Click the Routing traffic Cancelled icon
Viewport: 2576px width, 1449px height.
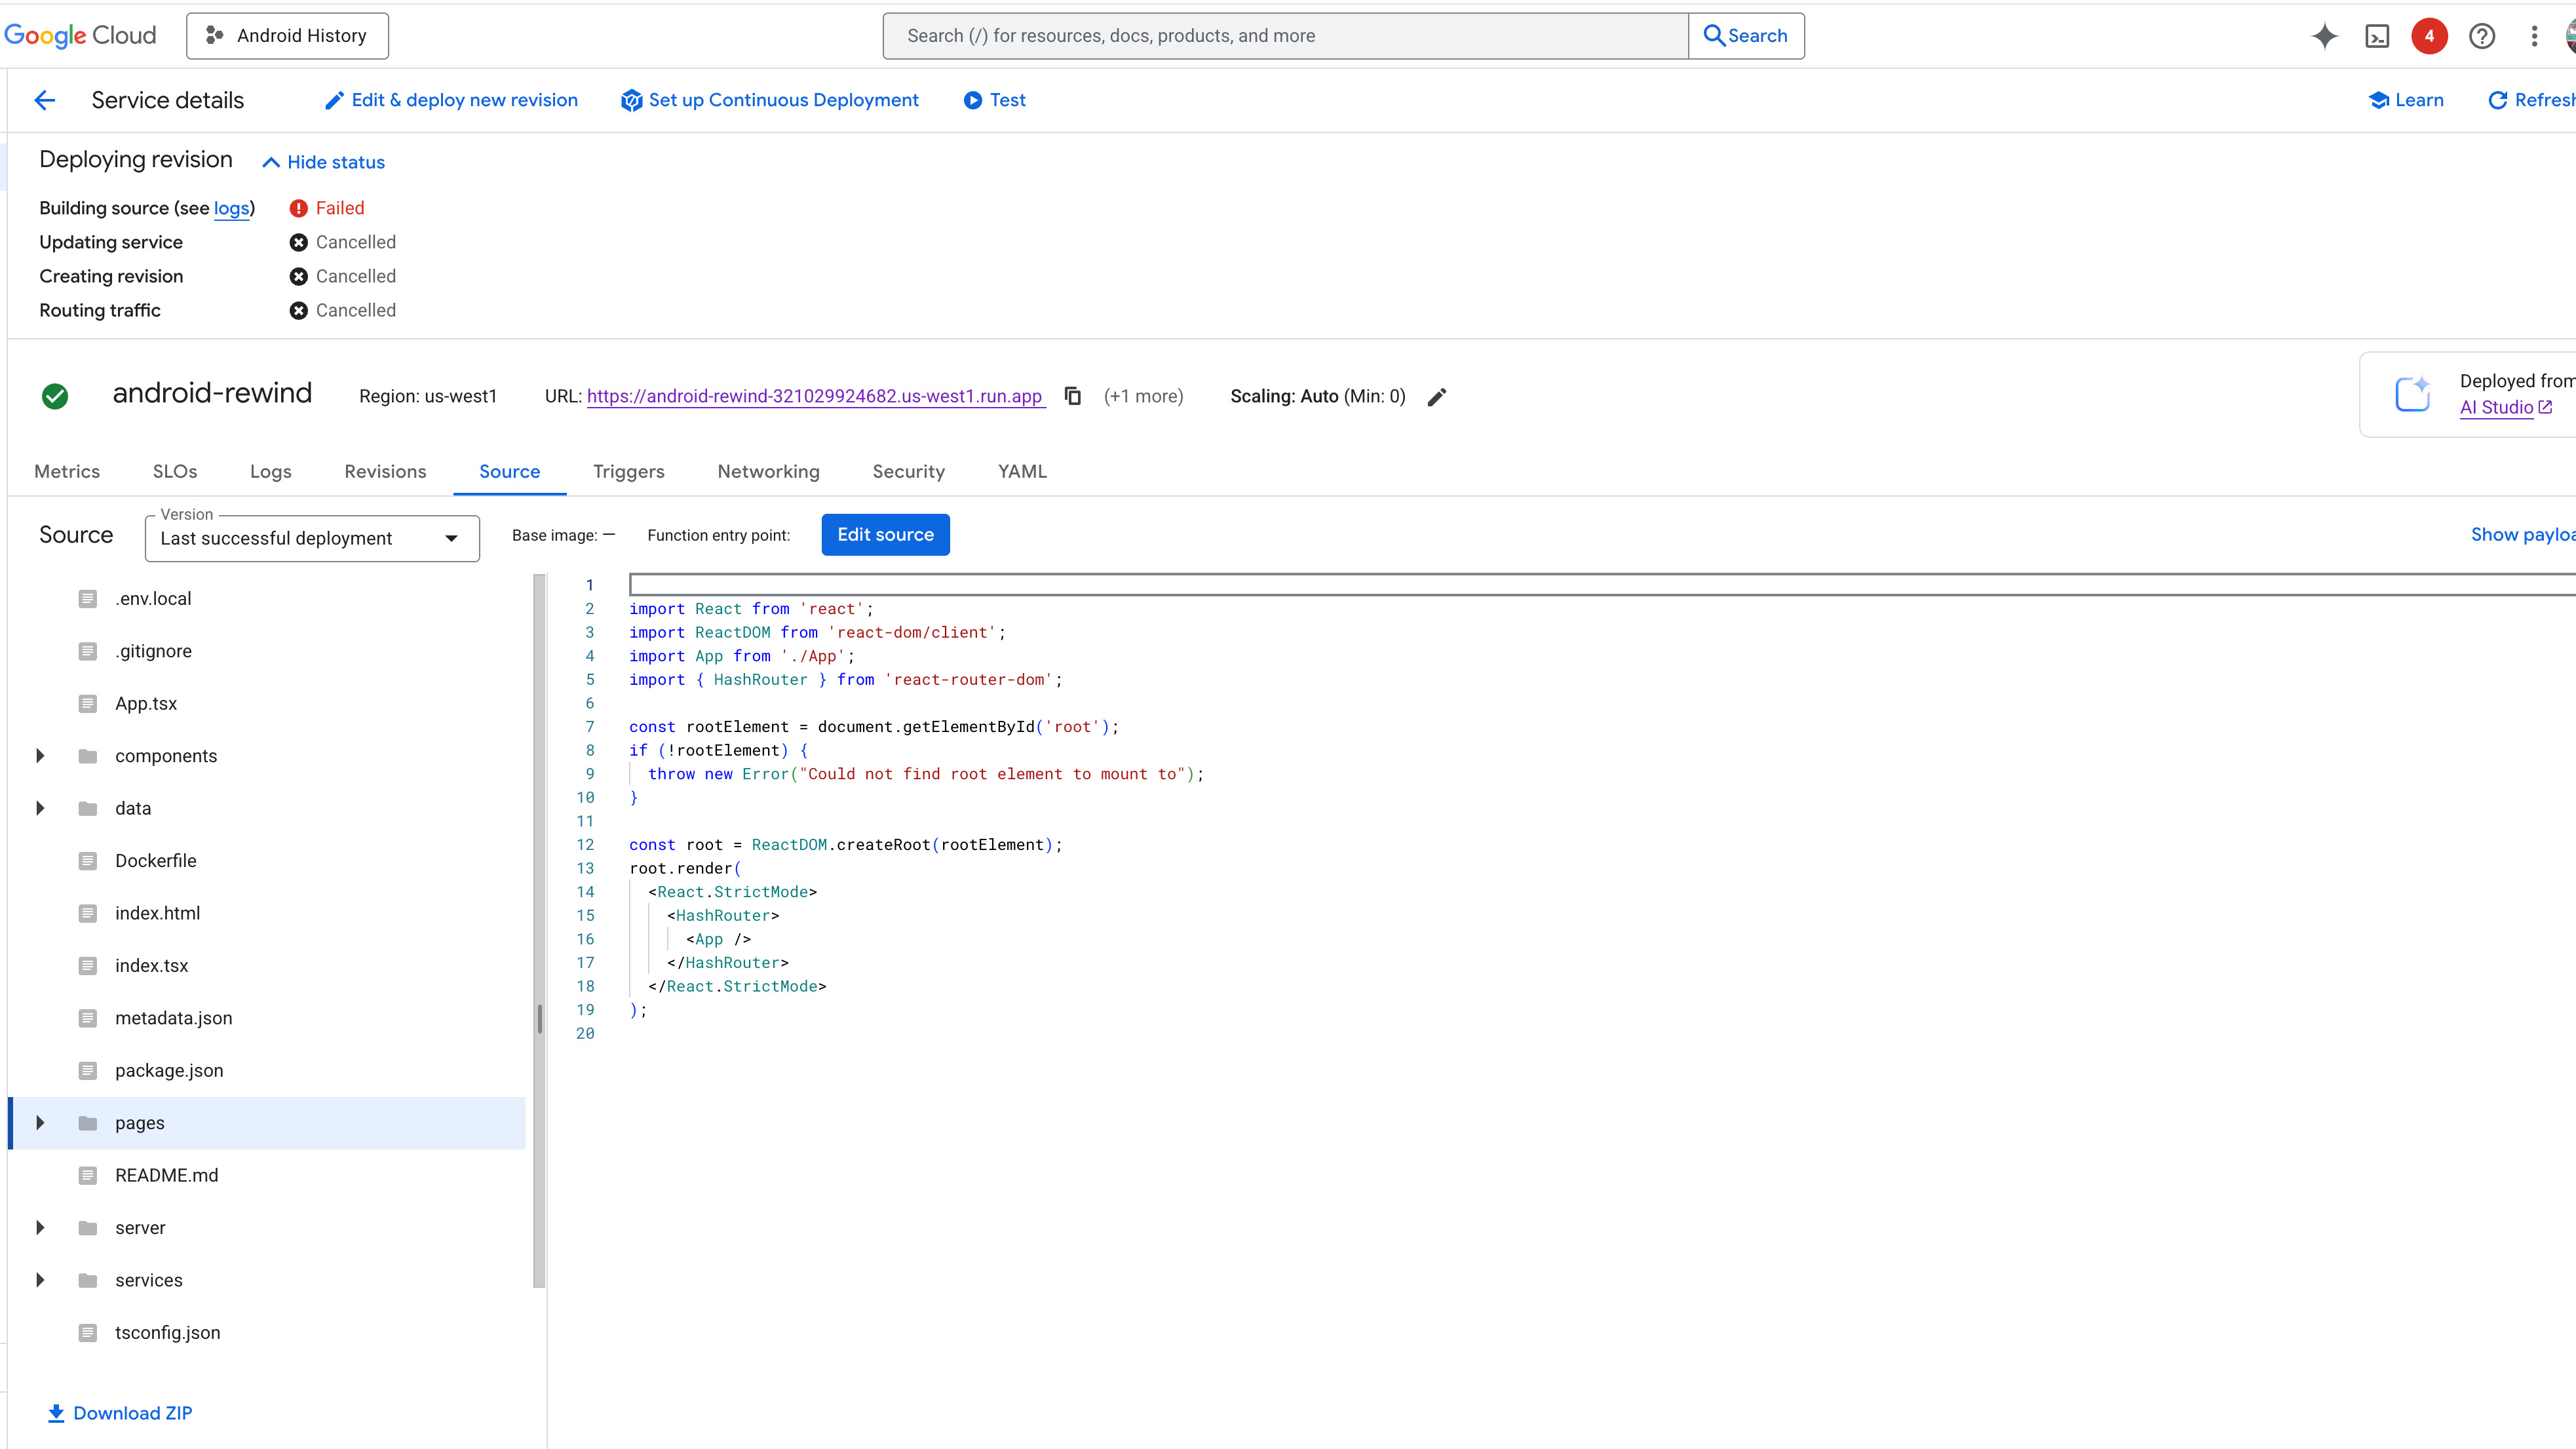point(298,310)
